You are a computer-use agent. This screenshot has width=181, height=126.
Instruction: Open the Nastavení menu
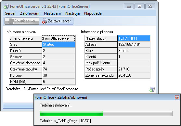point(52,13)
